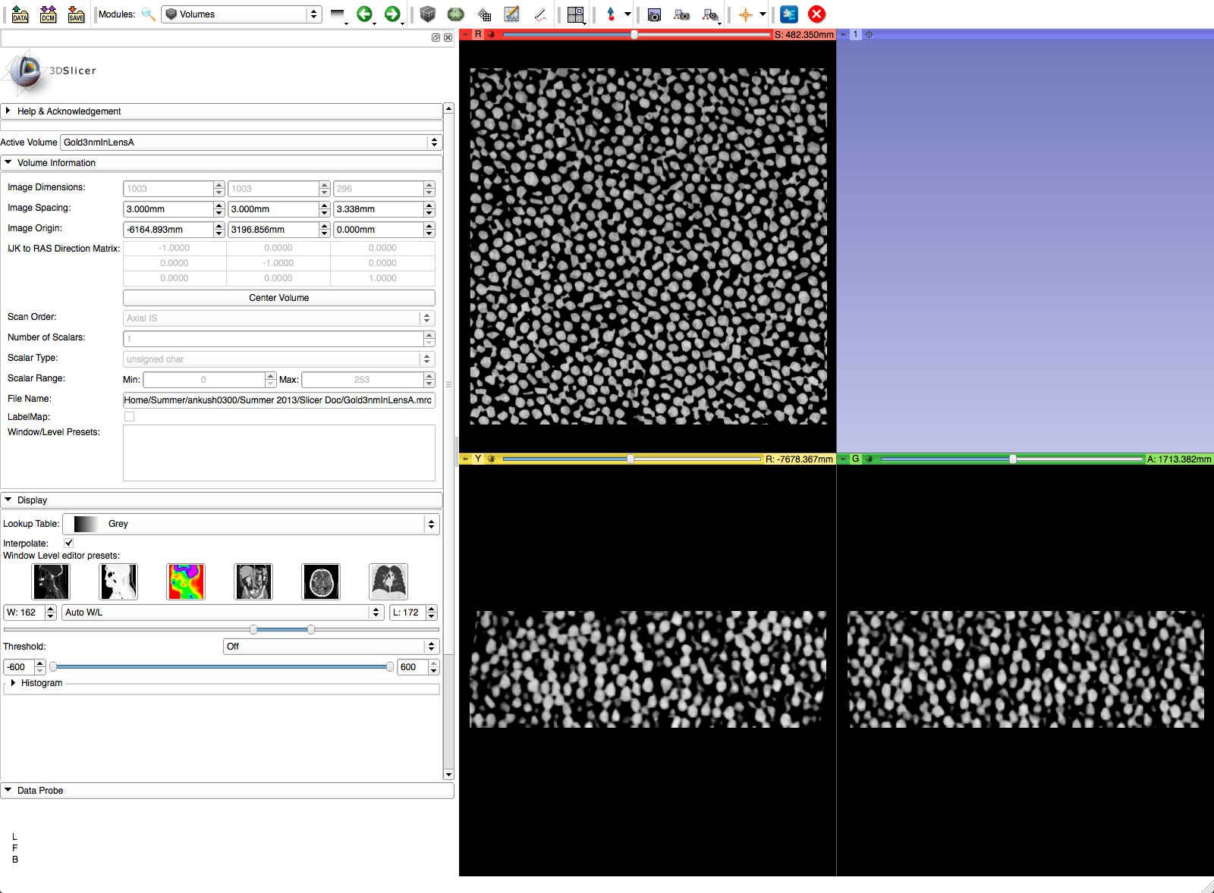
Task: Enable the LabelMap checkbox
Action: point(129,417)
